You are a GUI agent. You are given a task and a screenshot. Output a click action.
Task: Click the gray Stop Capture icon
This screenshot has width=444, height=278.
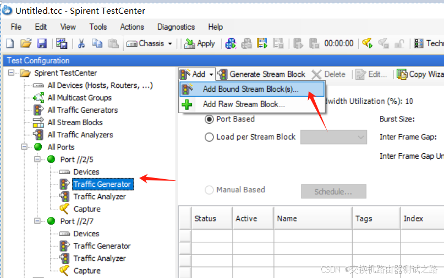pyautogui.click(x=383, y=43)
